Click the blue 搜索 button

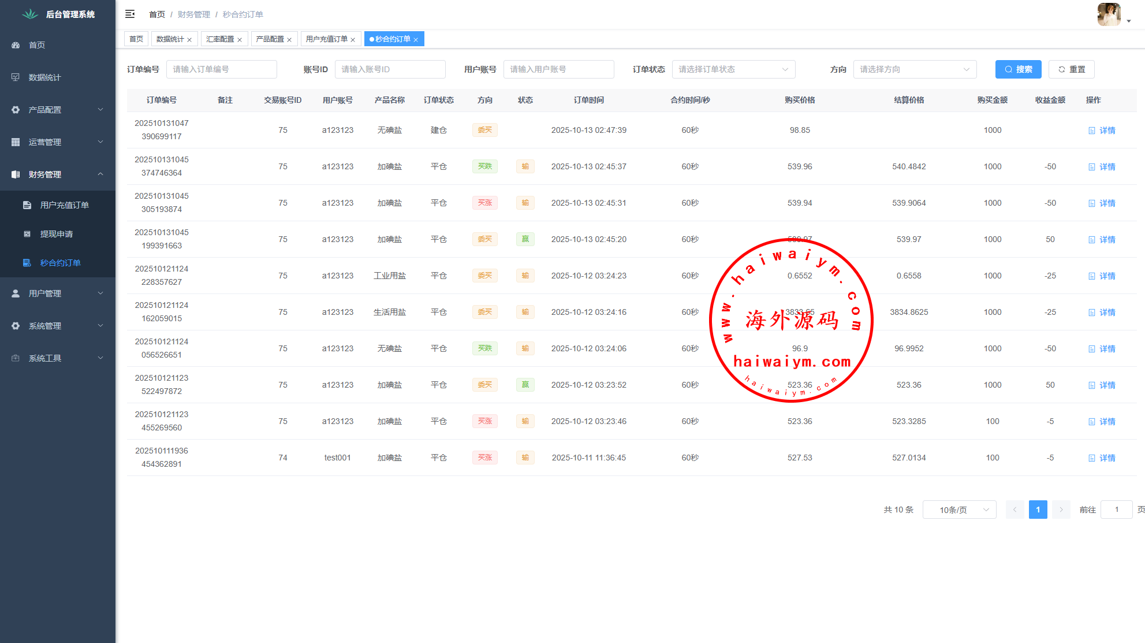click(1018, 69)
